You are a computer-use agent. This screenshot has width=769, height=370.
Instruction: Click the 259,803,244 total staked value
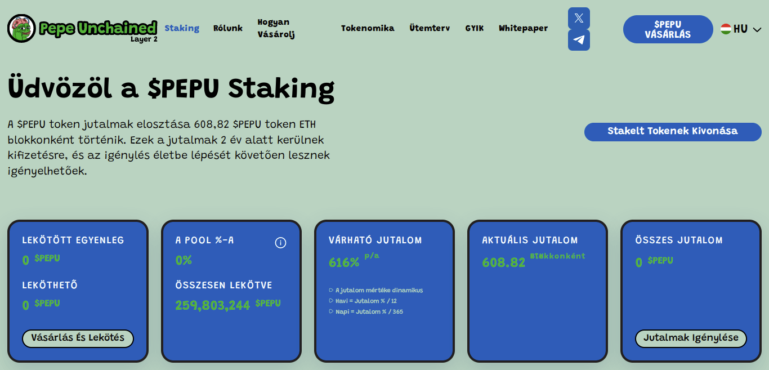point(212,305)
